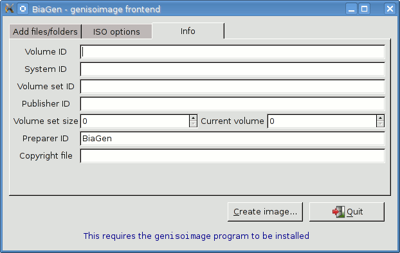Minimize the BiaGen window
Screen dimensions: 400x253
352,9
